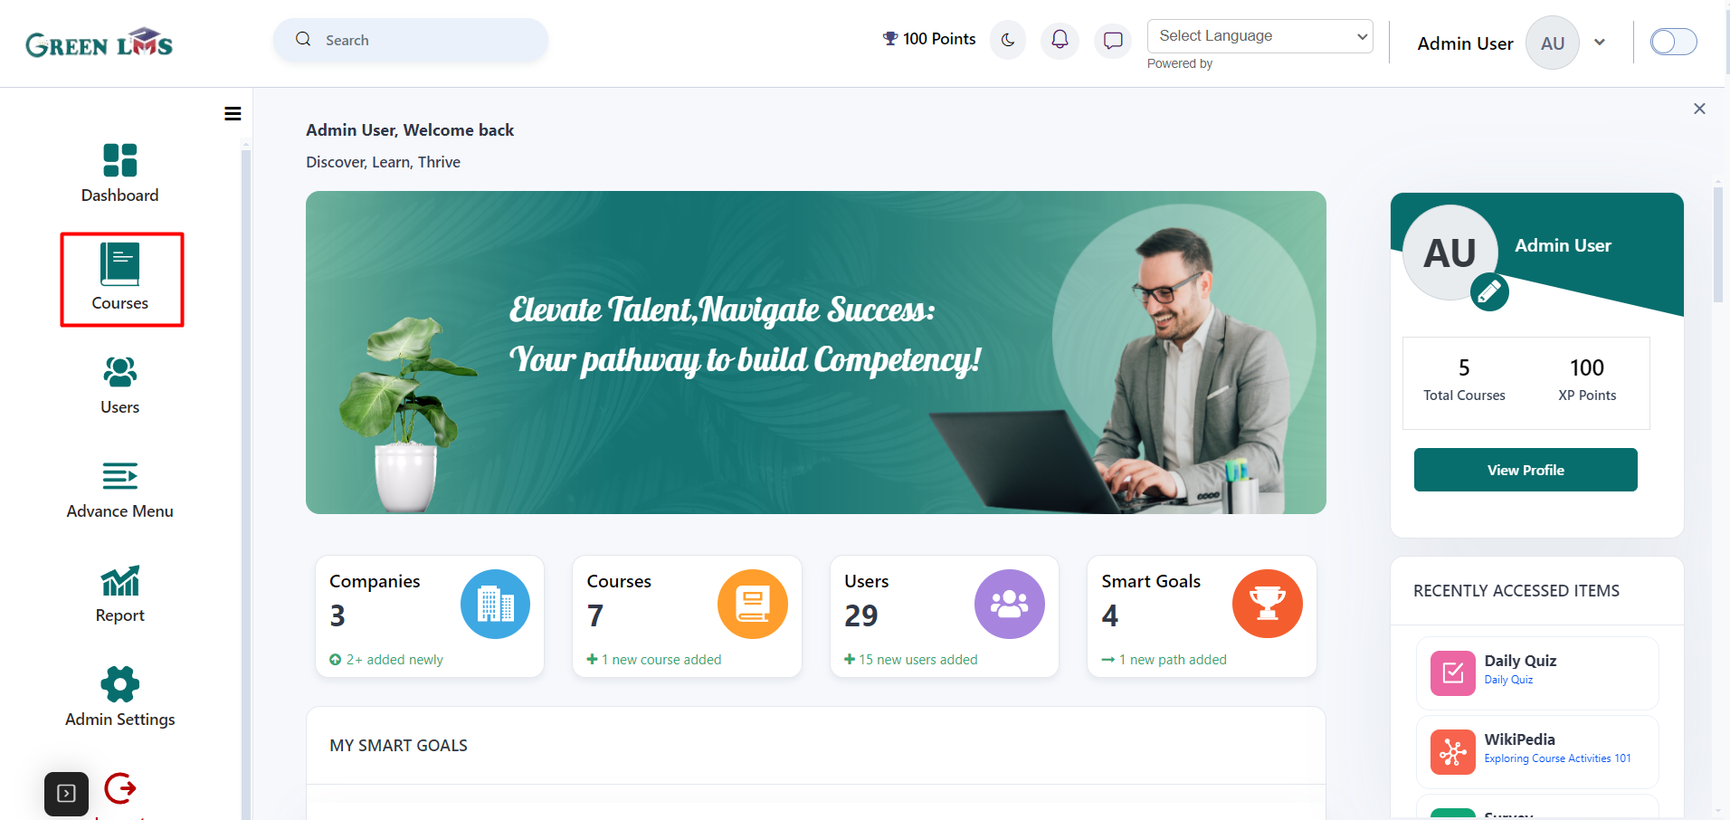Click the red logout icon
Image resolution: width=1730 pixels, height=820 pixels.
click(119, 788)
